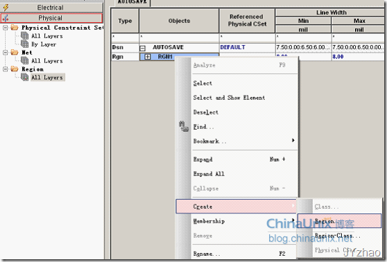This screenshot has width=387, height=262.
Task: Click the Line Width Max header
Action: [x=359, y=21]
